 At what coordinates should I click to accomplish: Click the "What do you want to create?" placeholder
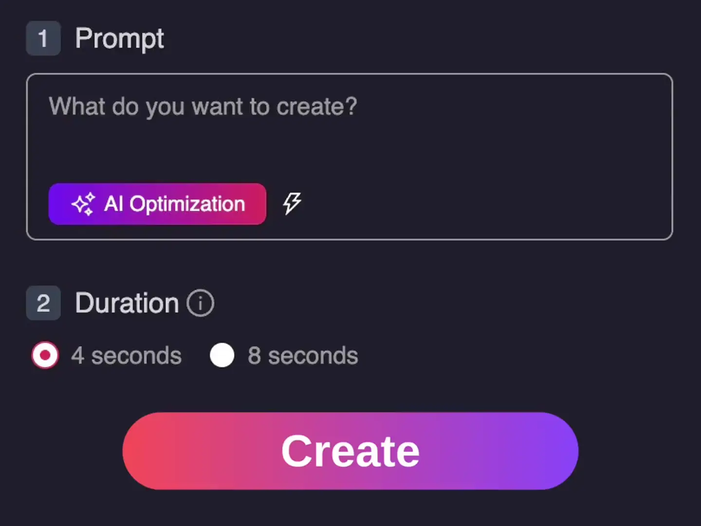tap(203, 107)
